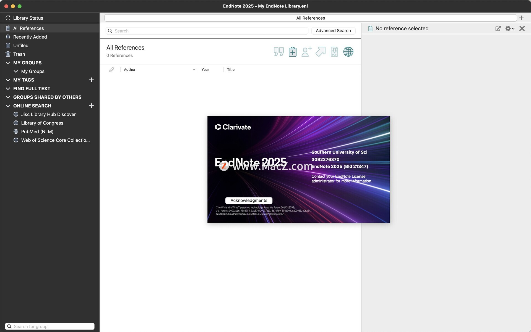Click the bell icon beside Recently Added
This screenshot has height=332, width=531.
(x=8, y=37)
